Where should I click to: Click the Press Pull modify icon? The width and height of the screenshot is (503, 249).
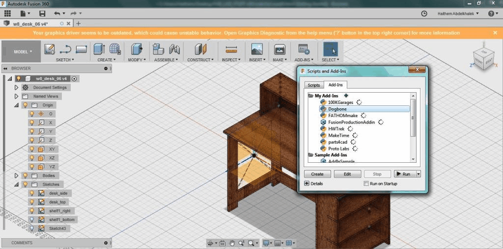(137, 49)
